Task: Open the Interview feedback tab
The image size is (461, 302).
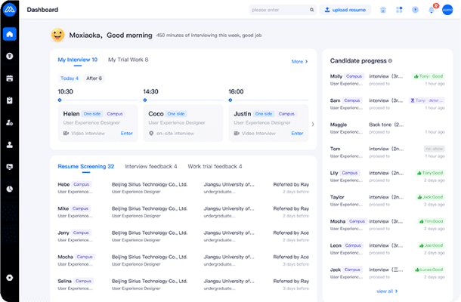Action: 150,166
